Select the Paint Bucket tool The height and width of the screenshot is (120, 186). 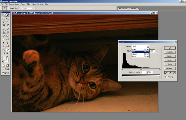click(7, 36)
